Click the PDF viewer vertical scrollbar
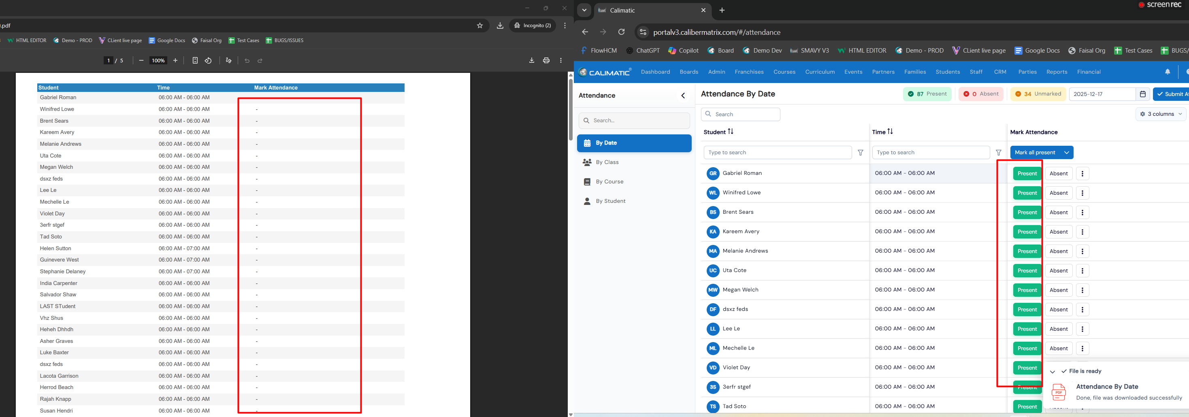 [x=571, y=110]
